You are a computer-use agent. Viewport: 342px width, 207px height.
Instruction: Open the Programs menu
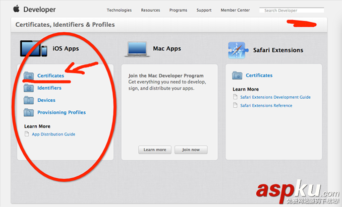pos(178,10)
